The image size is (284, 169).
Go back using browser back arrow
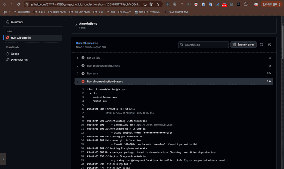coord(4,4)
